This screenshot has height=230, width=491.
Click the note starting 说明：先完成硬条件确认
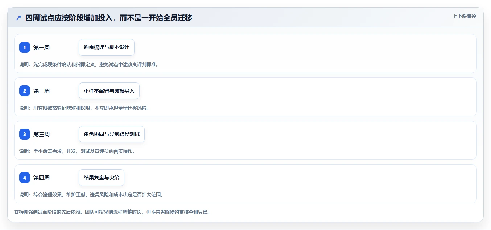click(x=89, y=64)
